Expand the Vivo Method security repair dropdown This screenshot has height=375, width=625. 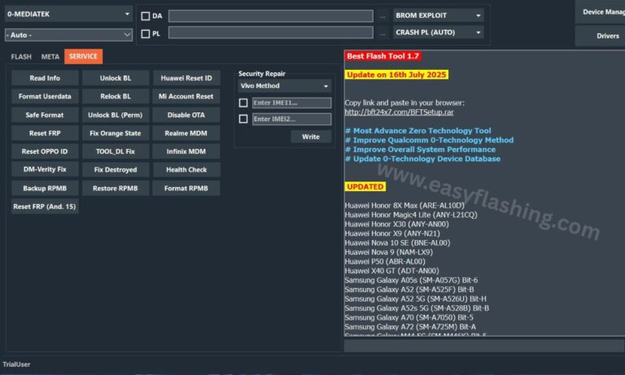[285, 86]
